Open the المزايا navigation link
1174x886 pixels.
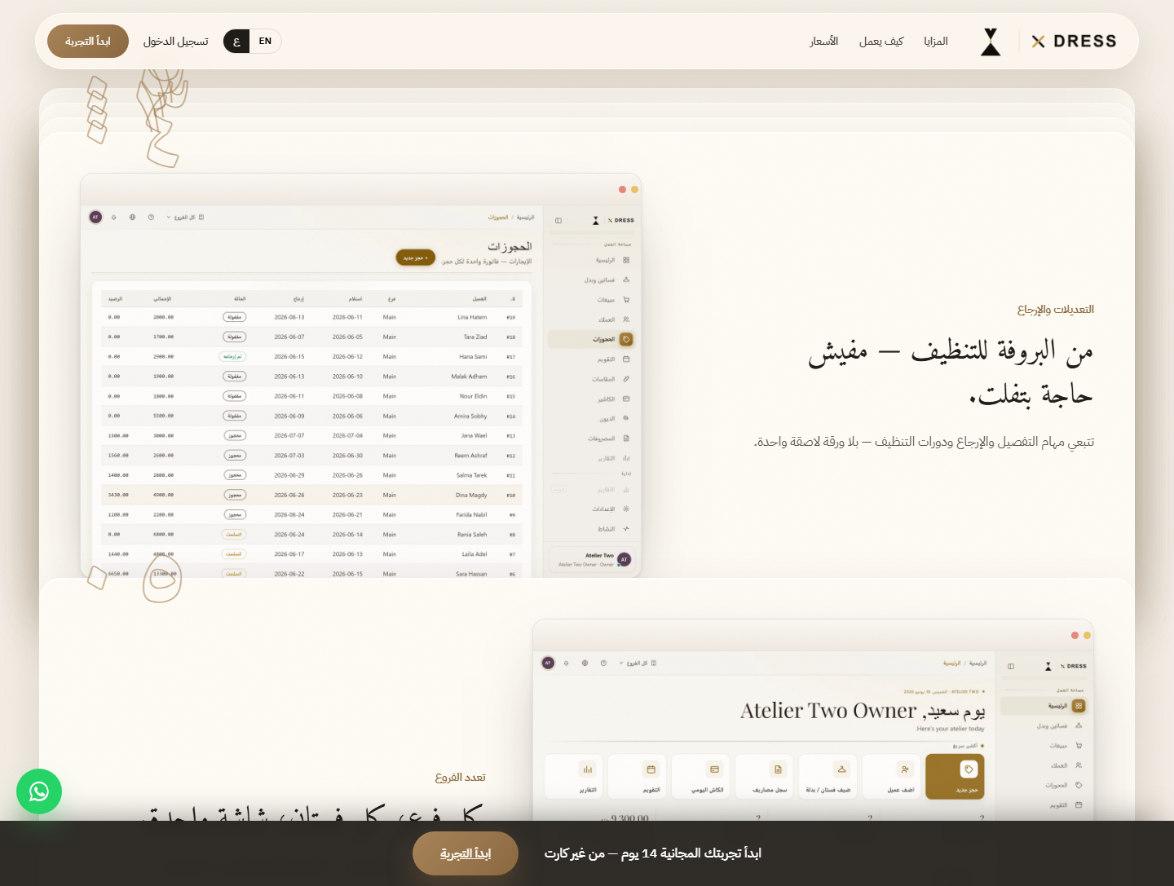tap(936, 42)
